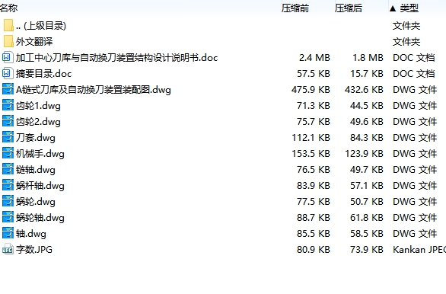Select the .. (上级目录) entry name
The image size is (446, 294).
pos(41,26)
